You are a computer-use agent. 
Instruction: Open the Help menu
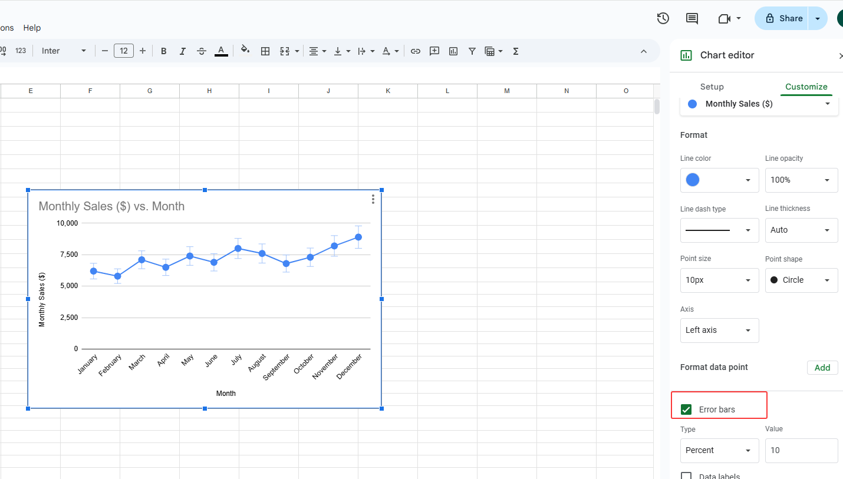pos(32,28)
